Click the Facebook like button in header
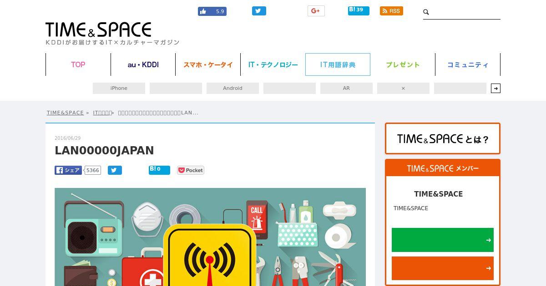 tap(212, 11)
